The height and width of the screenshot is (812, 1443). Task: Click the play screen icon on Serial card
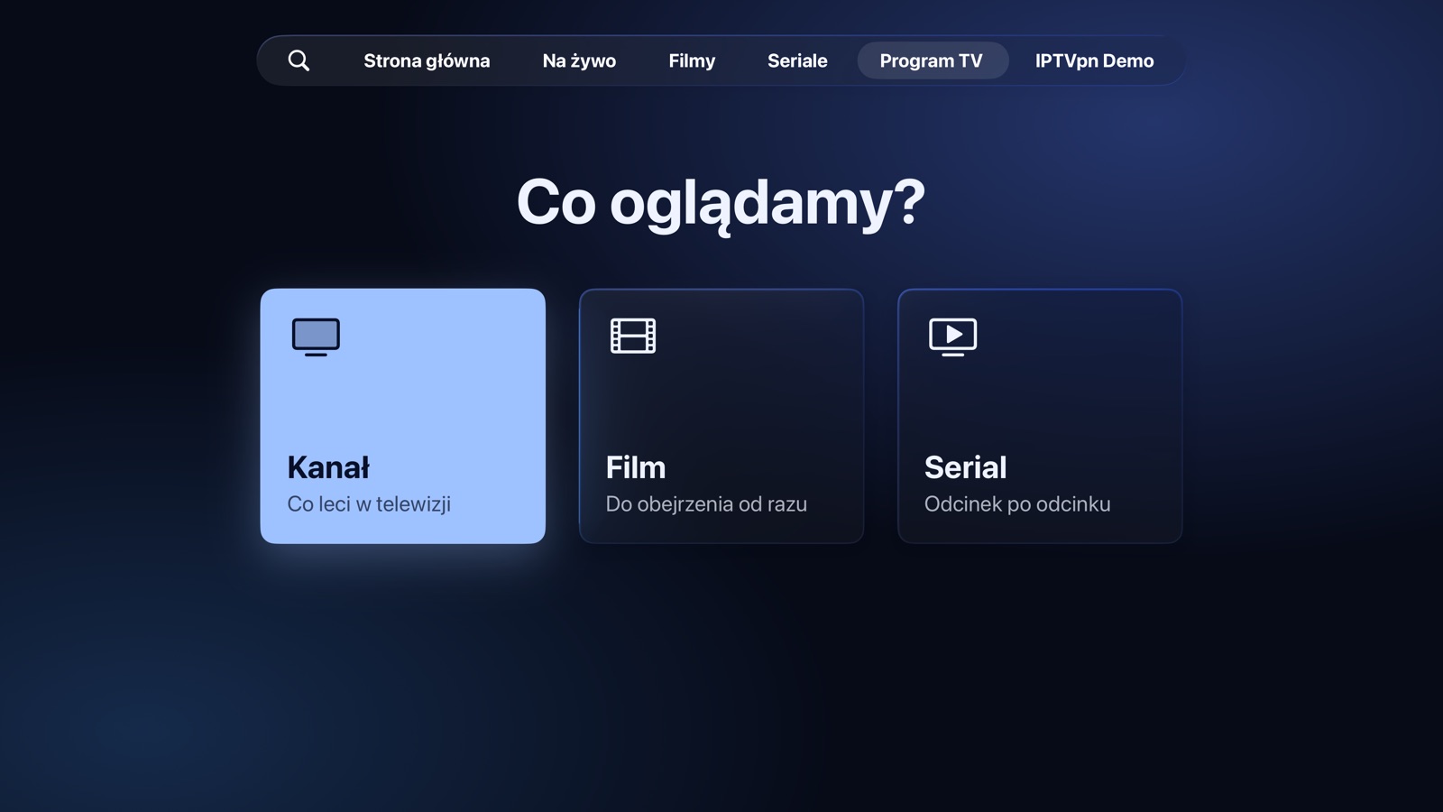click(x=953, y=337)
